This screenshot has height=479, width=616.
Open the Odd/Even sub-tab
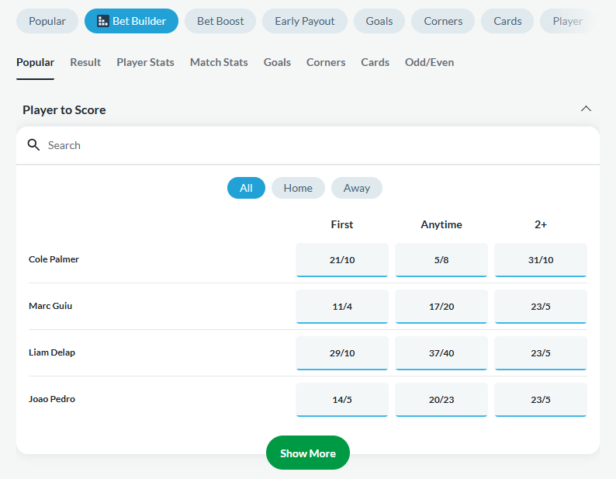click(x=429, y=62)
